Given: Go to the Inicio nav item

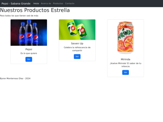Looking at the screenshot, I should [x=36, y=4].
